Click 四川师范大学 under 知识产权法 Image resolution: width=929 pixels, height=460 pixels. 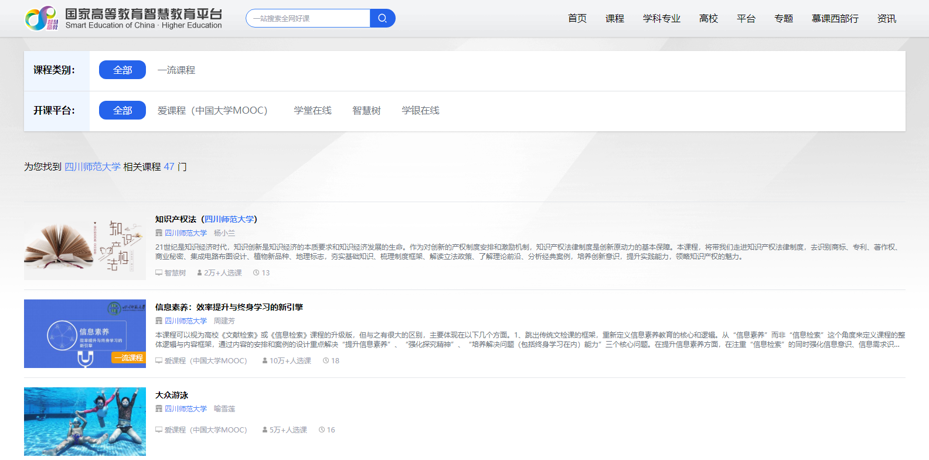186,233
